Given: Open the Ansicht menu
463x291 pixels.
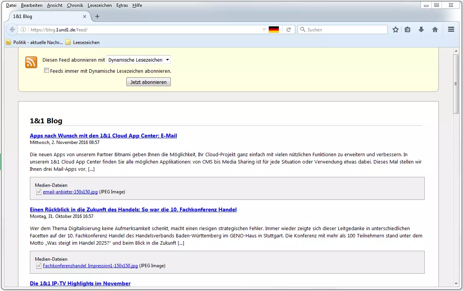Looking at the screenshot, I should [55, 5].
